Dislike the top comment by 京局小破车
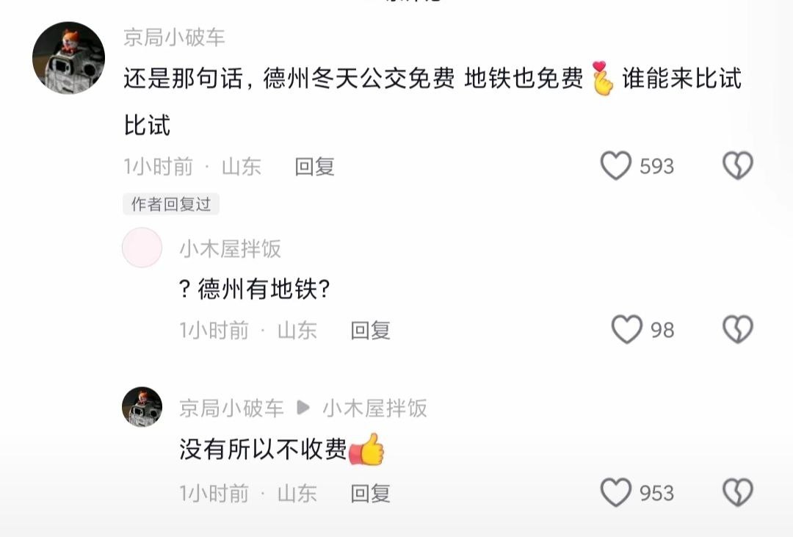The width and height of the screenshot is (793, 537). pyautogui.click(x=738, y=165)
